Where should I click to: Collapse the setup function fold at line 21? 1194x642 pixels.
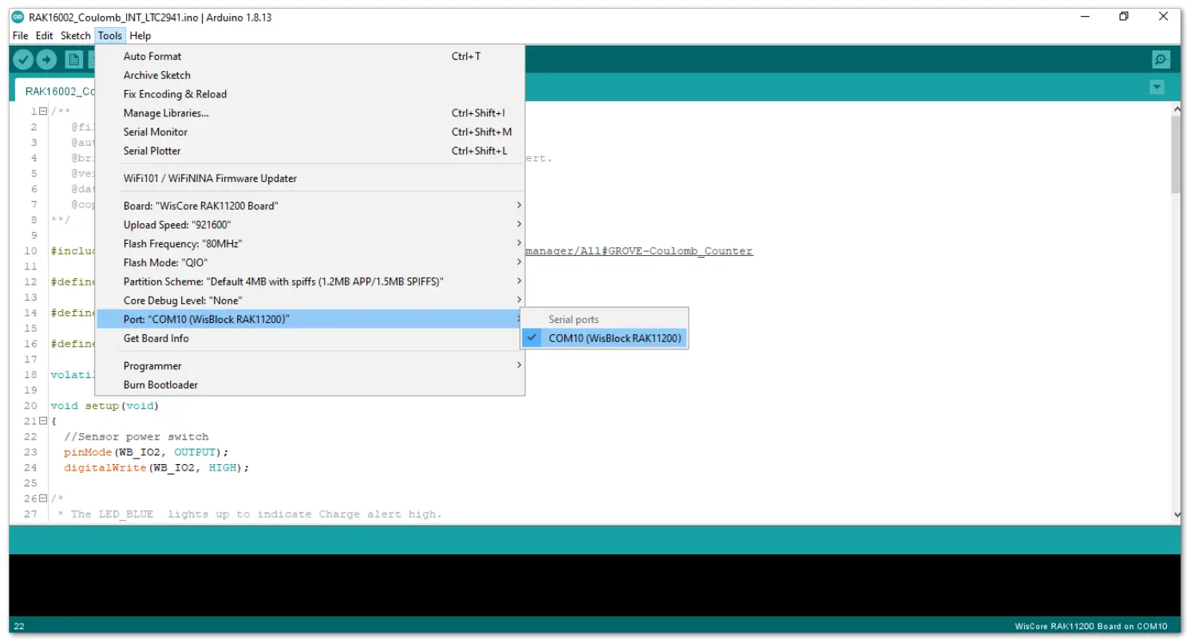pos(43,421)
